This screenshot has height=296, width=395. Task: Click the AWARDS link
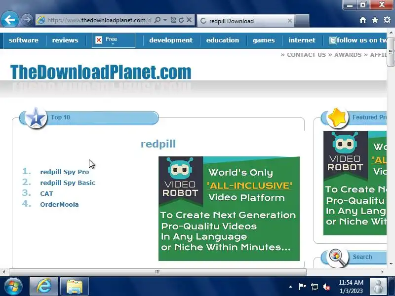coord(348,55)
